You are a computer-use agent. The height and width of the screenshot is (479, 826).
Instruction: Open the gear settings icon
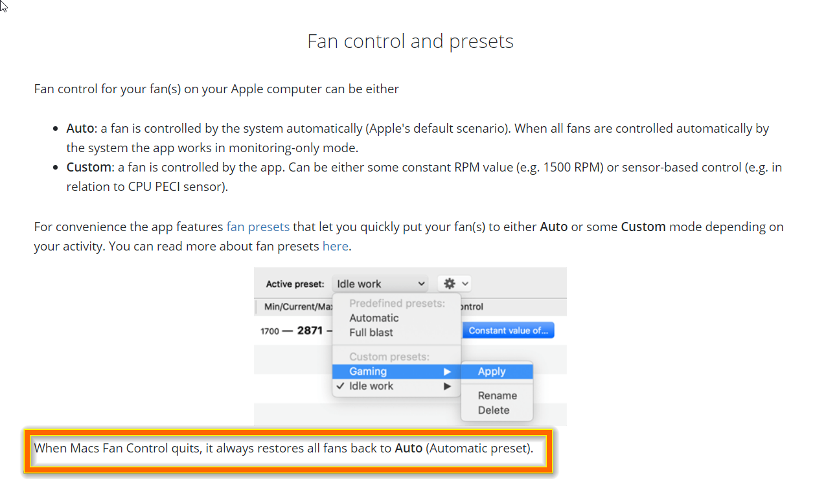[448, 283]
